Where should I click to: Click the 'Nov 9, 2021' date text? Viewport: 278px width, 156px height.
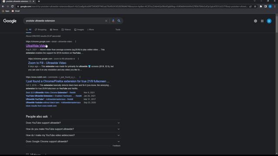click(x=89, y=92)
